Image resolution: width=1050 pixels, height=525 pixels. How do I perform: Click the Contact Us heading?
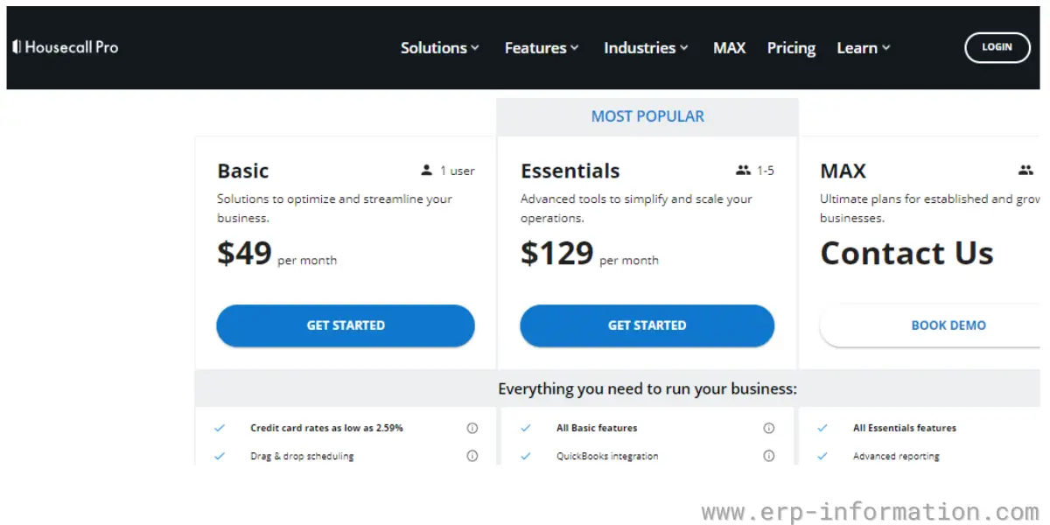click(906, 254)
